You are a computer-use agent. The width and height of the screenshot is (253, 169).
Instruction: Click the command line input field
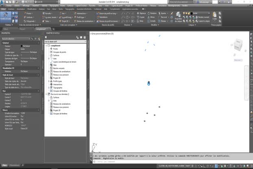tap(170, 162)
